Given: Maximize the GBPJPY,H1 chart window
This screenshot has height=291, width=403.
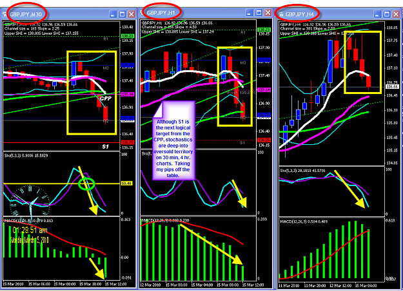Looking at the screenshot, I should tap(259, 13).
